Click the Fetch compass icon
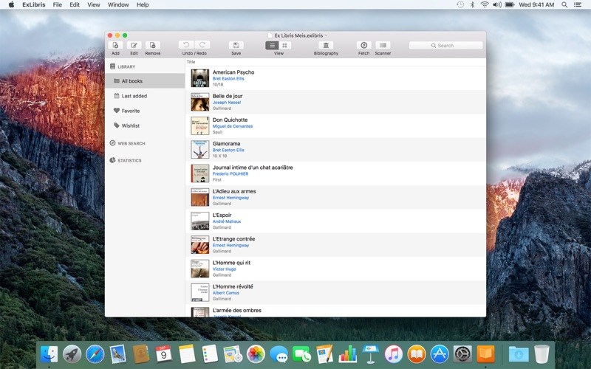The image size is (591, 369). tap(363, 45)
